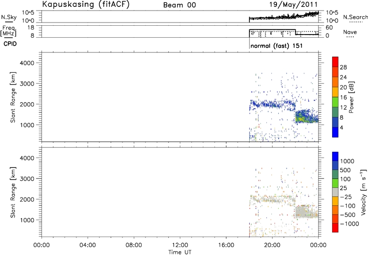368x255 pixels.
Task: Click the 'Velocity [m s-1]' colorbar title
Action: point(363,192)
